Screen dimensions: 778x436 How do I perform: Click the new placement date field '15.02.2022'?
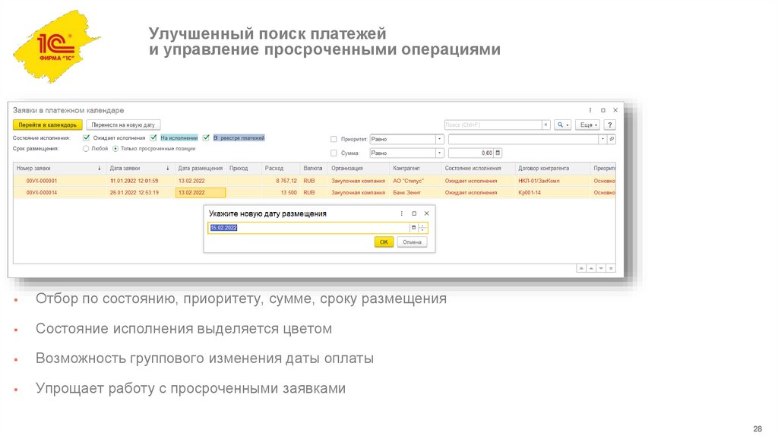[308, 228]
